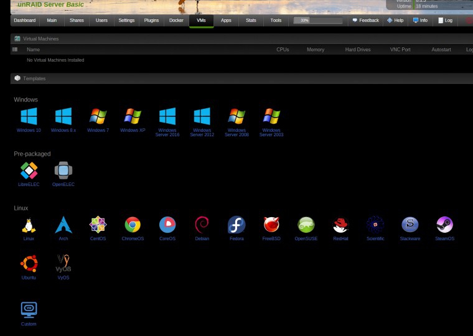Choose the Windows Server 2016 template icon
The width and height of the screenshot is (473, 336).
[167, 116]
